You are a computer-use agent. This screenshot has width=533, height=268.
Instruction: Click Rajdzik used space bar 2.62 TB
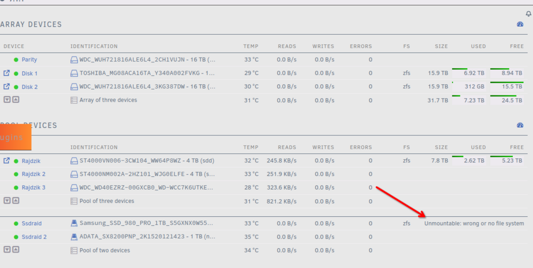click(469, 160)
